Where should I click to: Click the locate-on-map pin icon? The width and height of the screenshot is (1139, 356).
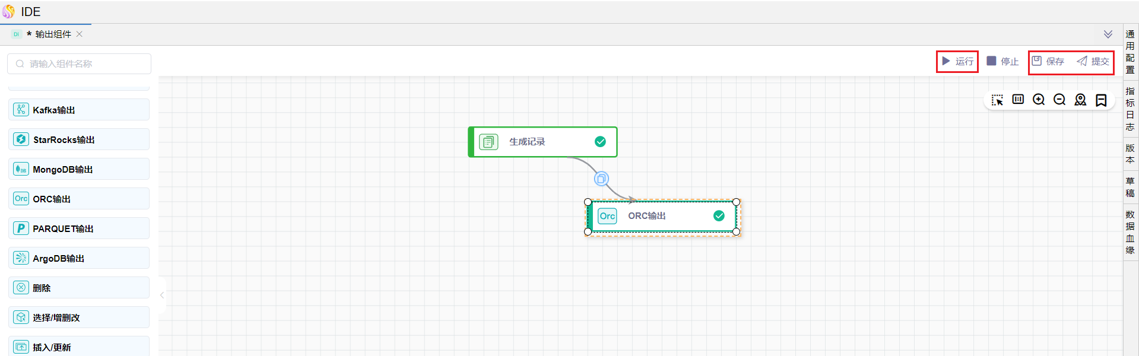click(1080, 100)
